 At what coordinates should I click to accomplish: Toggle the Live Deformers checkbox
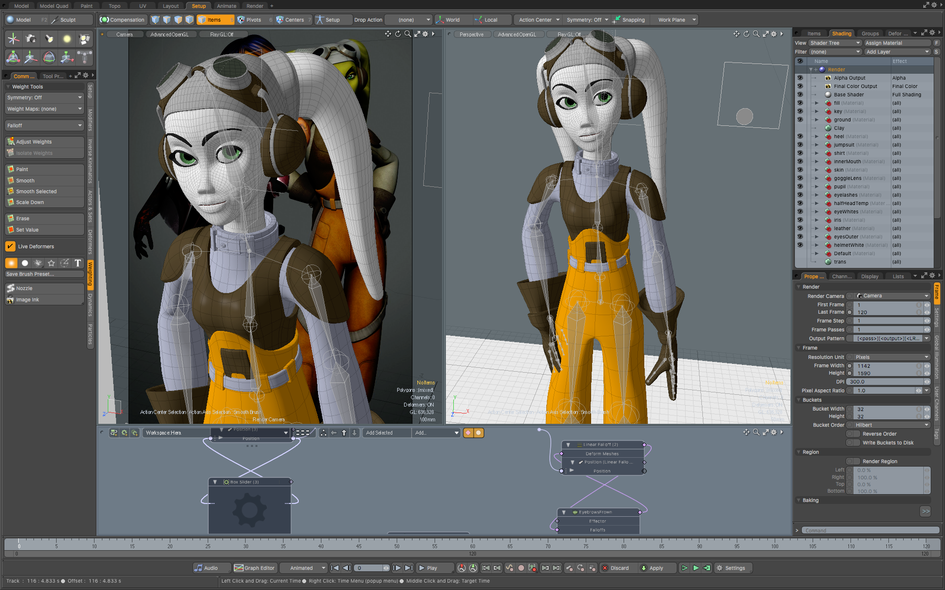pos(10,246)
